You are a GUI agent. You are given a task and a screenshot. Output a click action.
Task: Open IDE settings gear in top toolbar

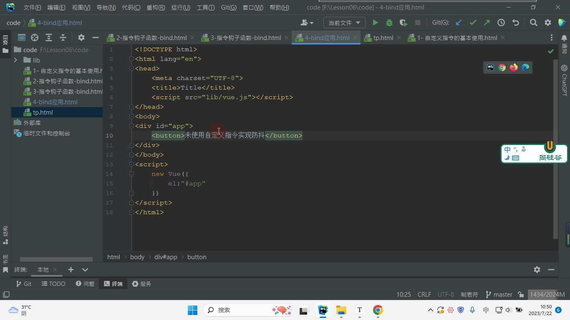point(548,23)
